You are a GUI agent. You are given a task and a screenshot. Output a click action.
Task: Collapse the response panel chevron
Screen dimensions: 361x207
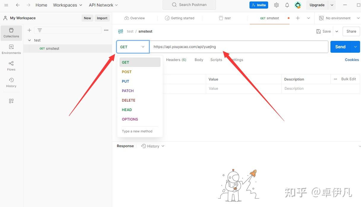[360, 146]
